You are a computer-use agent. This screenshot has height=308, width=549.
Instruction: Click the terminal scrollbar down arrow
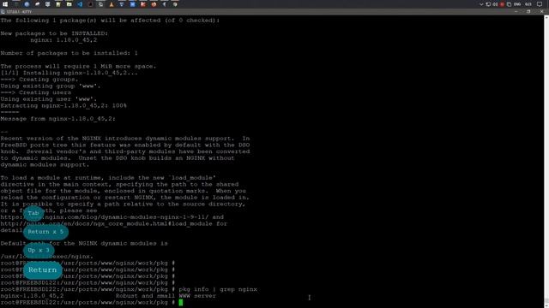[x=546, y=305]
